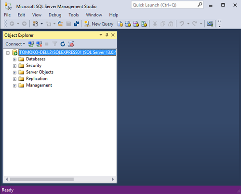The height and width of the screenshot is (194, 241).
Task: Select the Databases tree item
Action: (36, 59)
